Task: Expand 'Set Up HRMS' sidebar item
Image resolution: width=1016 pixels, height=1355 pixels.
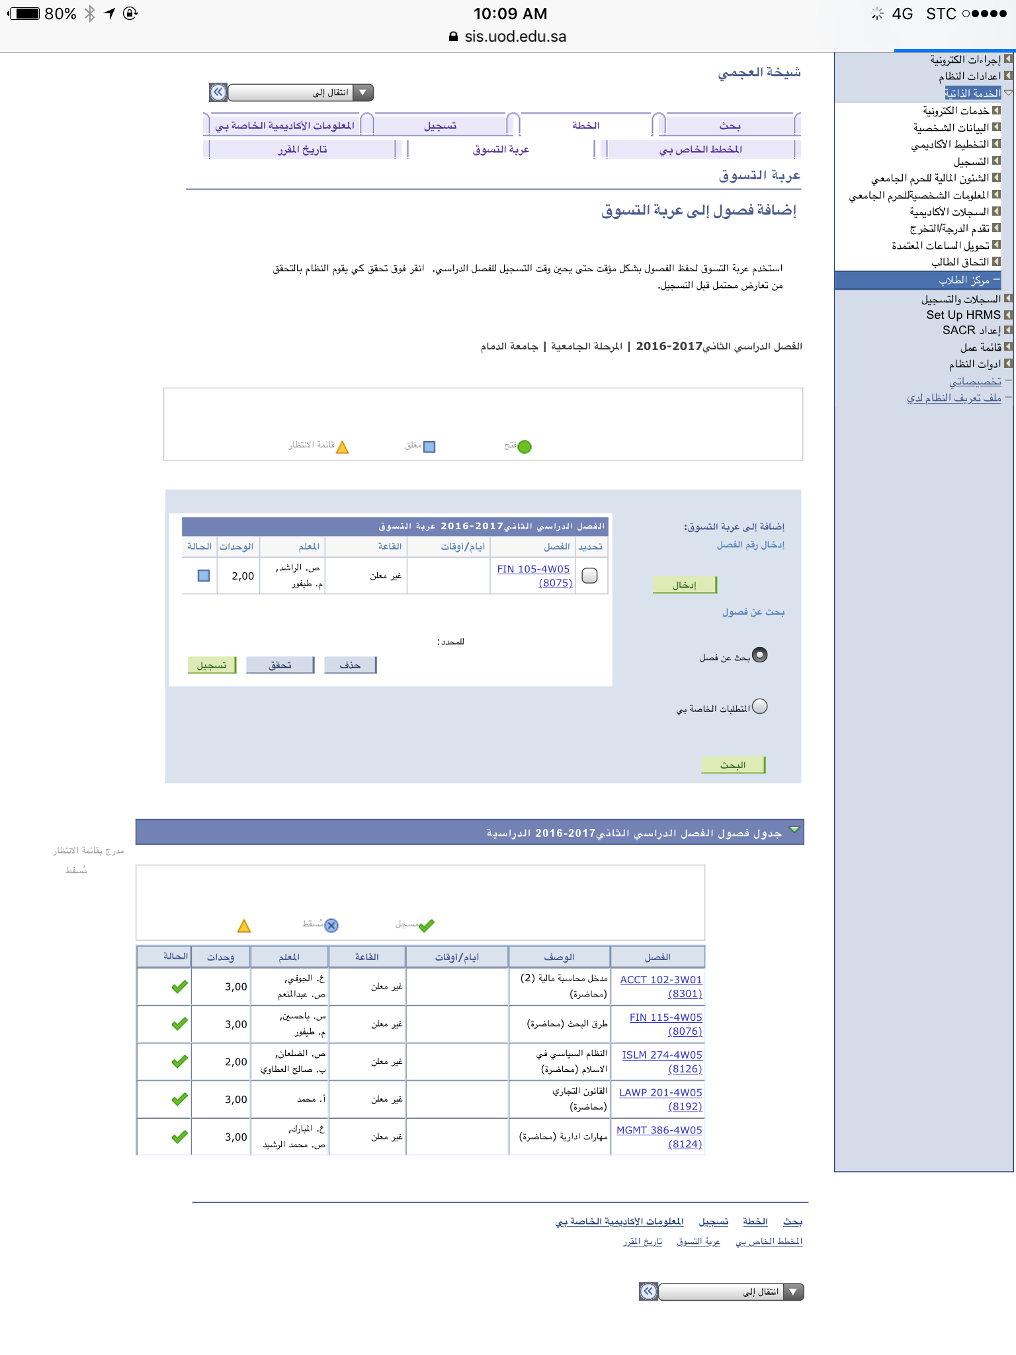Action: pyautogui.click(x=1008, y=315)
